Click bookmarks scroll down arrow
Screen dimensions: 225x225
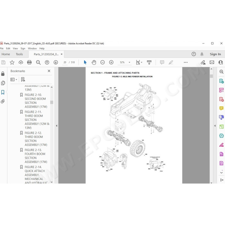[x=52, y=182]
